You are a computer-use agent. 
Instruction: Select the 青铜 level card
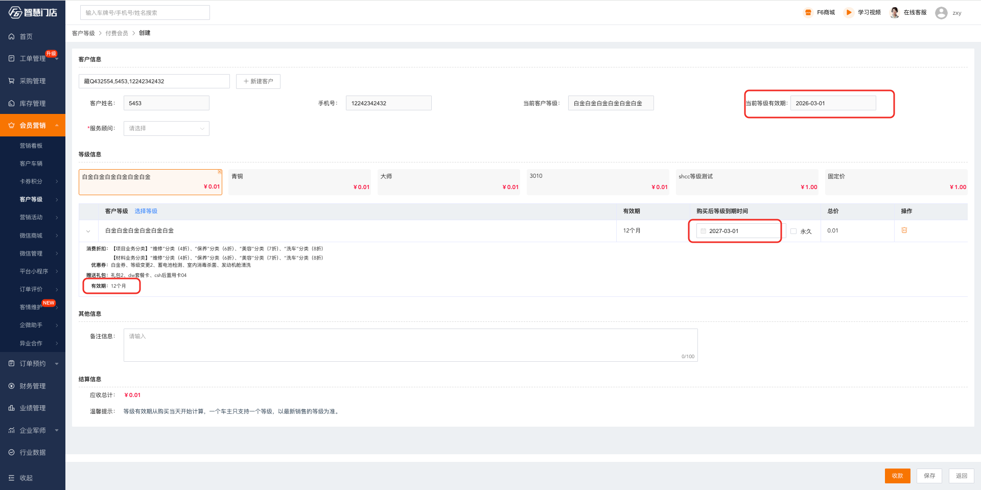tap(299, 182)
